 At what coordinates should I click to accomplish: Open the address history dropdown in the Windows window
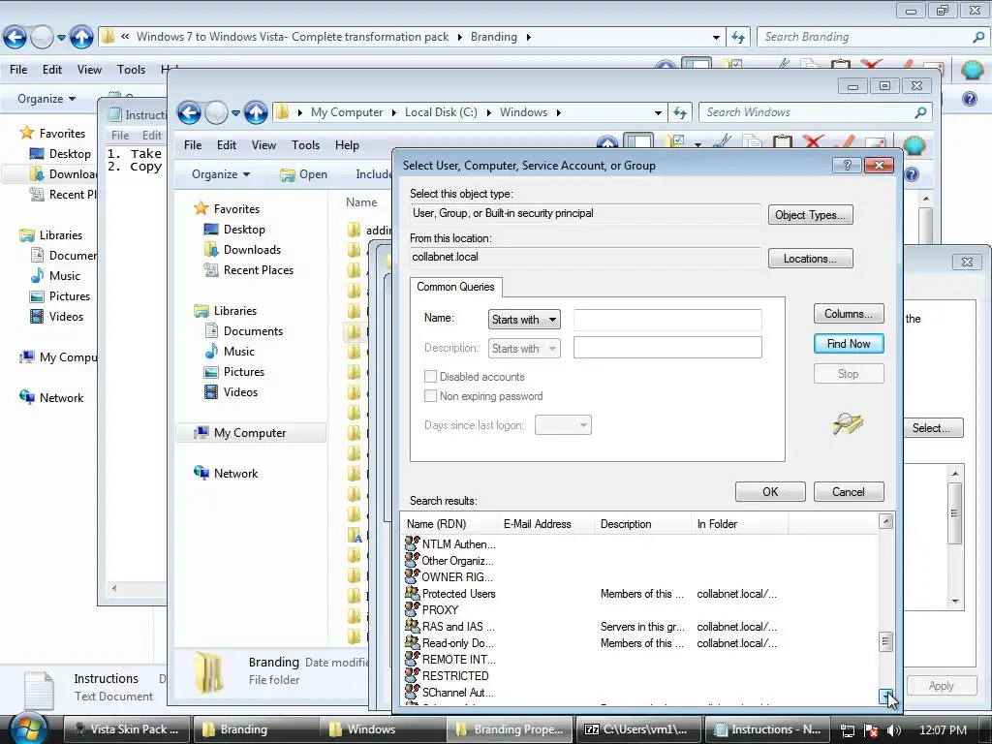[x=658, y=112]
